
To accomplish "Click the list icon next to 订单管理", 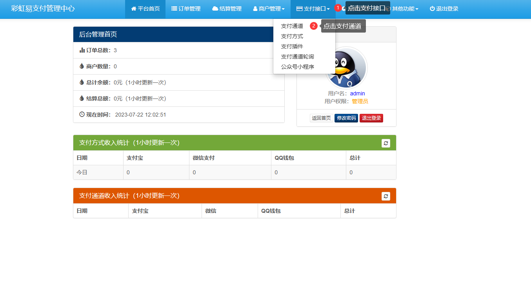I will [174, 9].
